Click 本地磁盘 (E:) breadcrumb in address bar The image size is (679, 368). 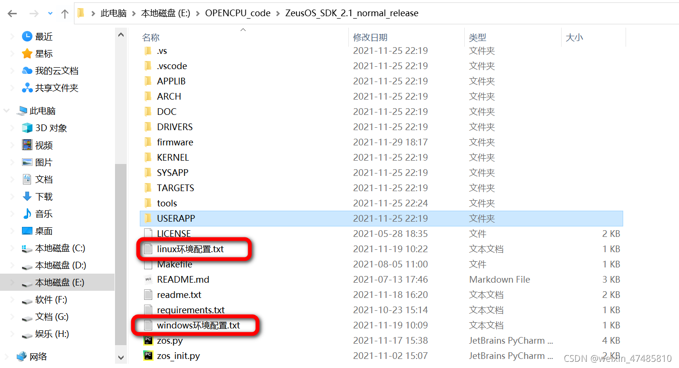[x=165, y=13]
